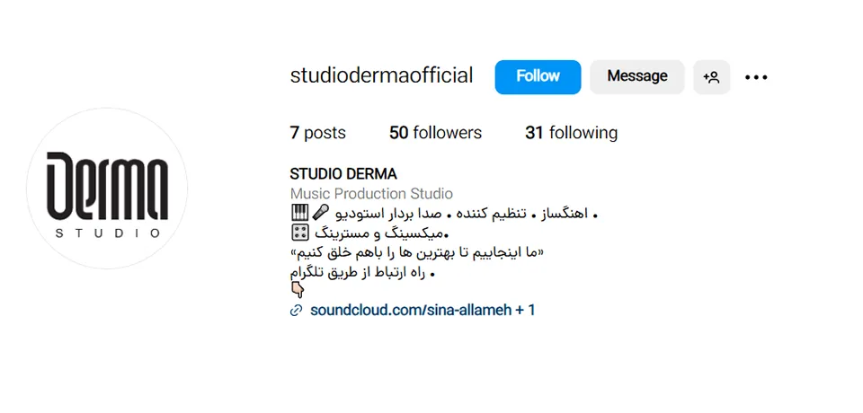This screenshot has height=413, width=863.
Task: Click the chain link icon beside SoundCloud
Action: [296, 311]
